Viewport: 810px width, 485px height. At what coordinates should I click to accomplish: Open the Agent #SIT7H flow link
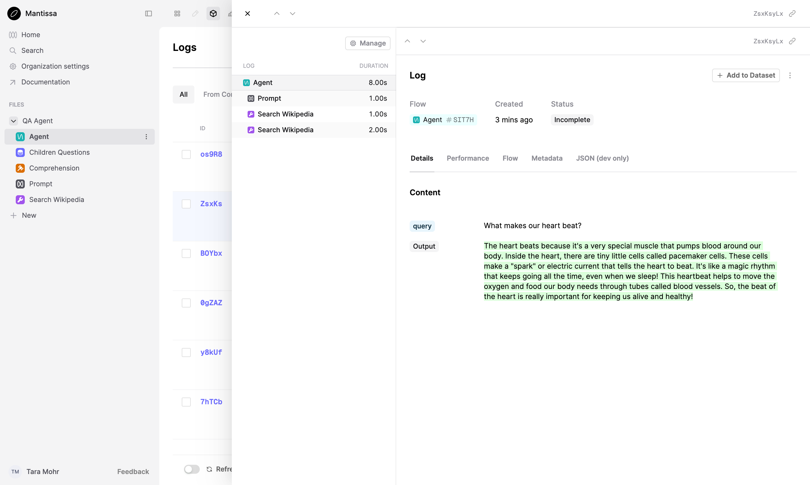[443, 120]
